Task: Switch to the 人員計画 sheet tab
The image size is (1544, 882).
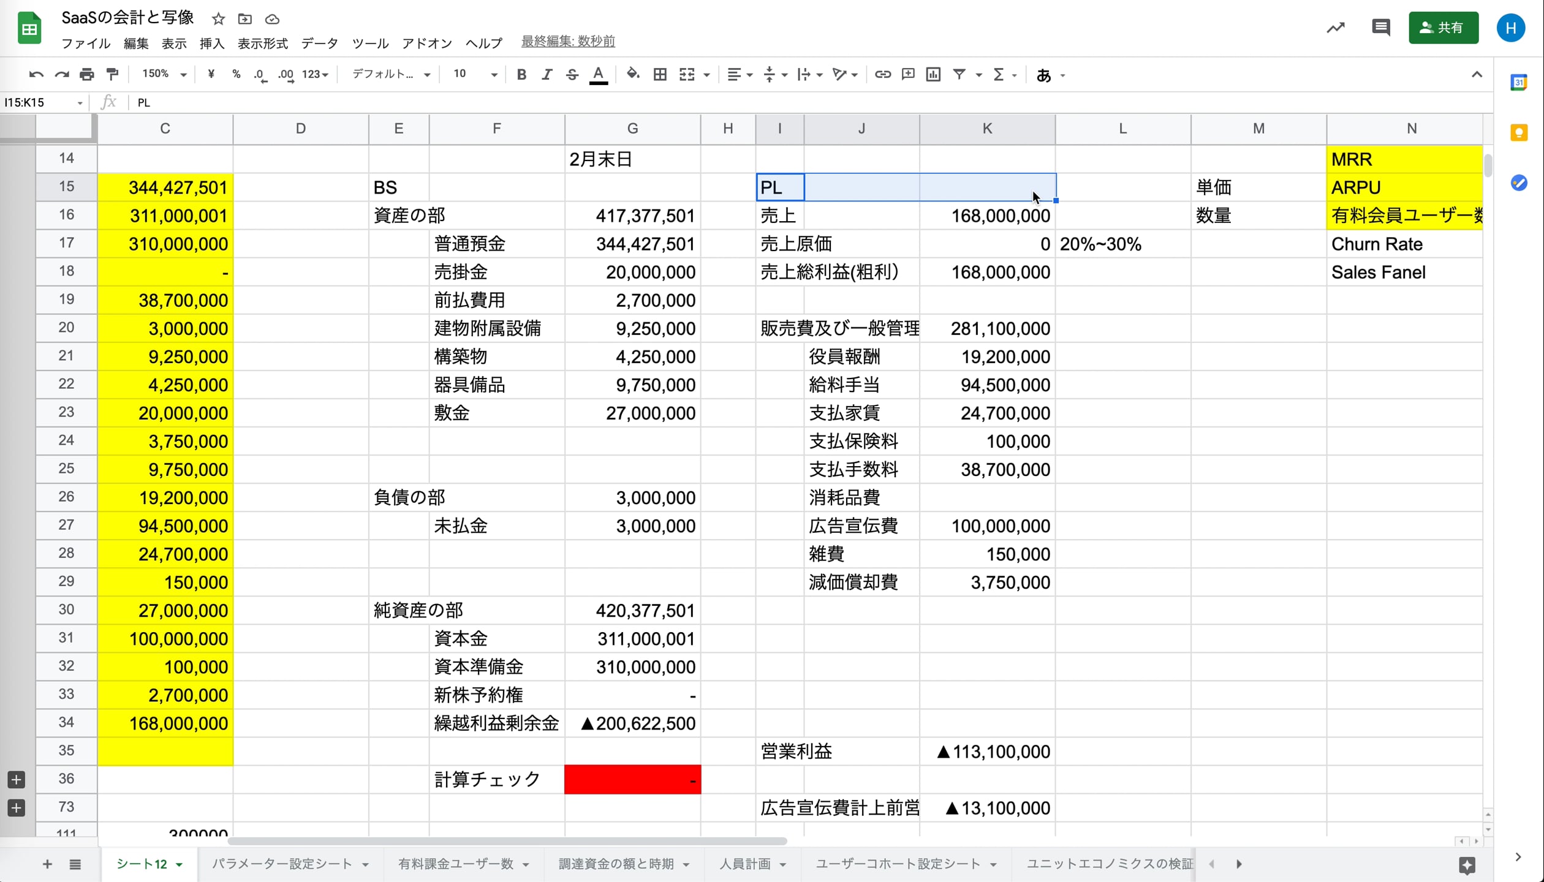Action: point(745,864)
